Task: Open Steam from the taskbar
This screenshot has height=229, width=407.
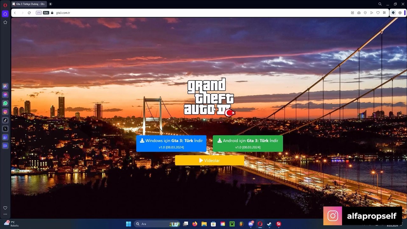Action: tap(269, 224)
